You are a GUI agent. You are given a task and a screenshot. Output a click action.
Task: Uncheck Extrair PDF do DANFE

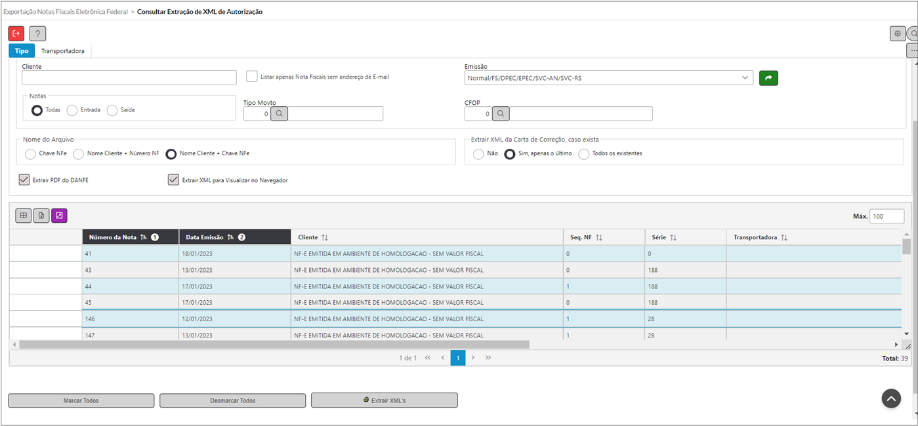24,180
